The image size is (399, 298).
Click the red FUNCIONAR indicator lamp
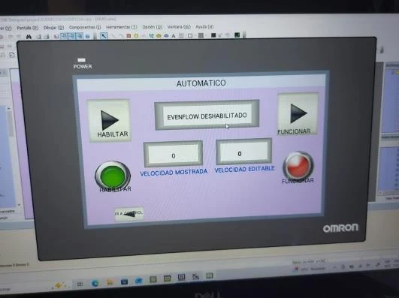pyautogui.click(x=298, y=166)
